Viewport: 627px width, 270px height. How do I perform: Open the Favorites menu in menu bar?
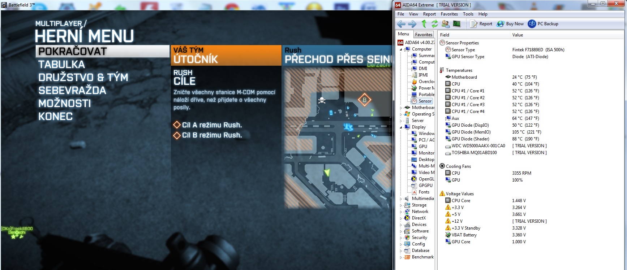[449, 14]
